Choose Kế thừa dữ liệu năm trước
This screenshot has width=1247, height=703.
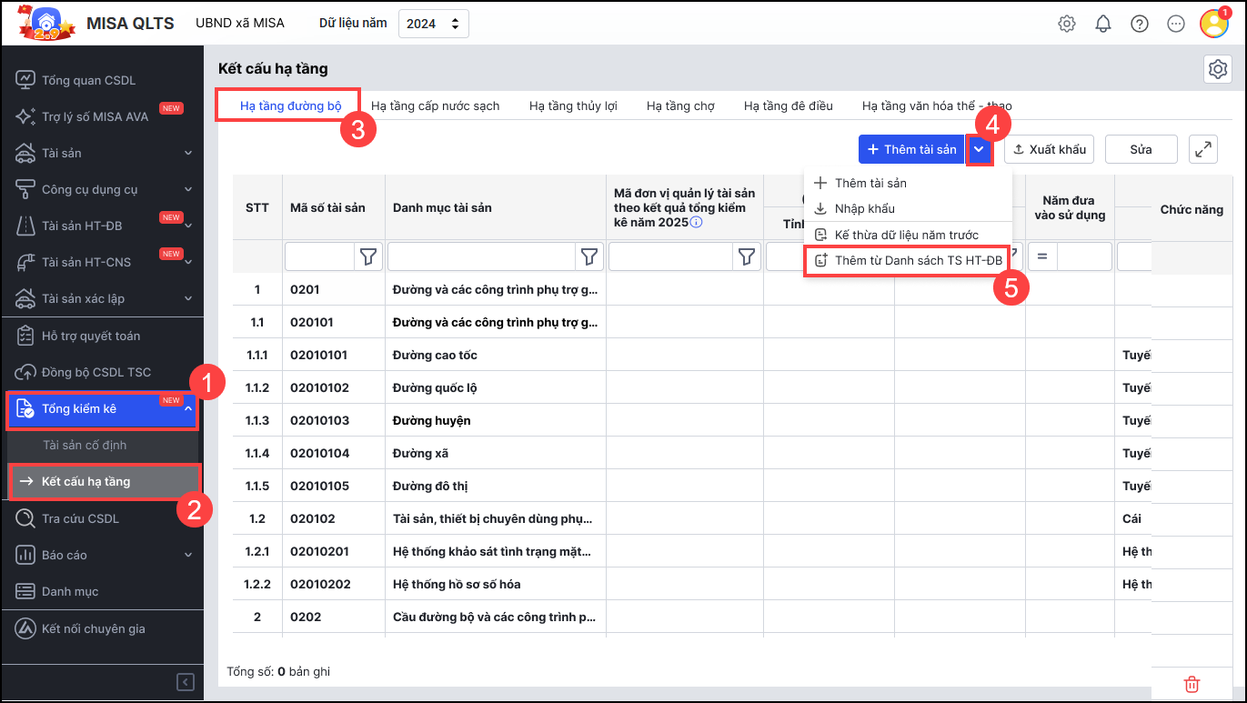[x=908, y=235]
